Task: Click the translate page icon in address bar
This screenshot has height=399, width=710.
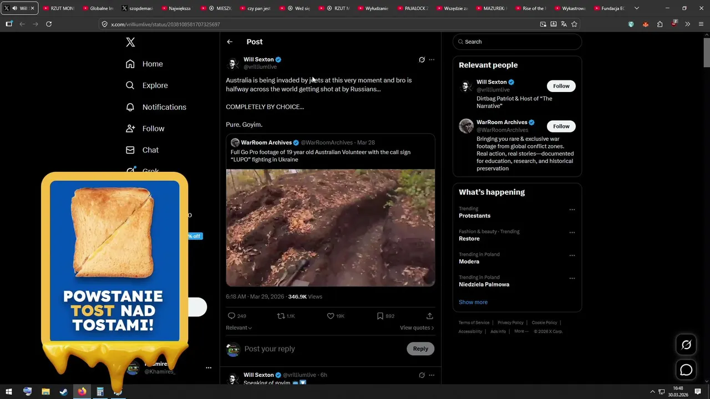Action: [x=564, y=24]
